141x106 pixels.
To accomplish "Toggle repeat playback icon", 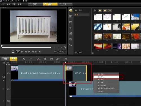I will [36, 52].
